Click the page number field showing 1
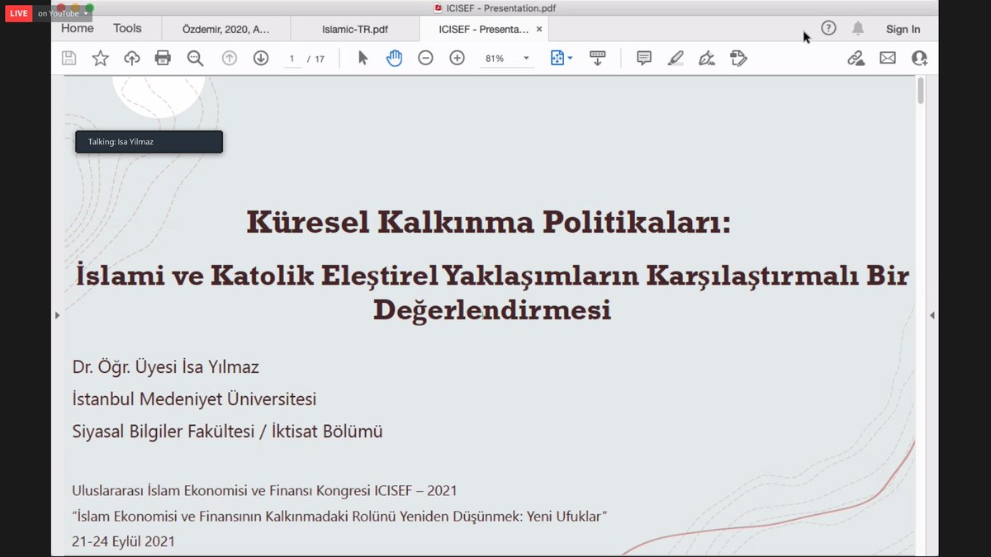991x557 pixels. coord(292,59)
